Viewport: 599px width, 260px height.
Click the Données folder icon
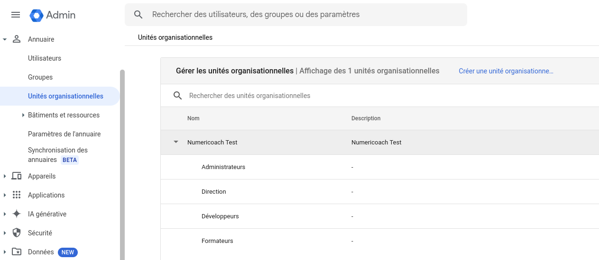point(17,252)
